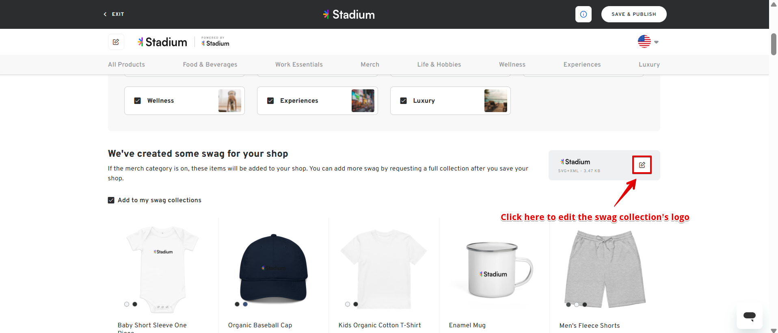Click the edit icon beside the shop logo
Screen dimensions: 778x333
[x=116, y=42]
